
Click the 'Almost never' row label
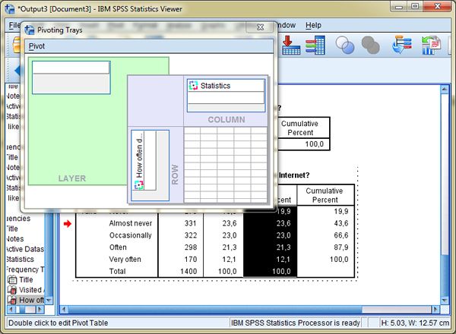131,223
